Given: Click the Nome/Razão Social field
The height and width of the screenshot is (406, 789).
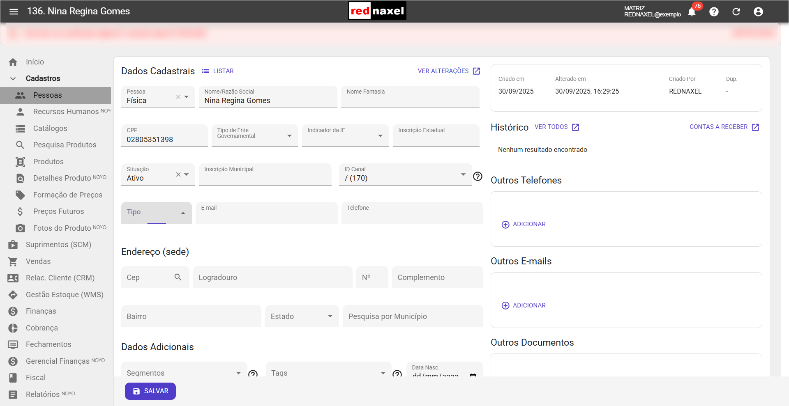Looking at the screenshot, I should (268, 97).
